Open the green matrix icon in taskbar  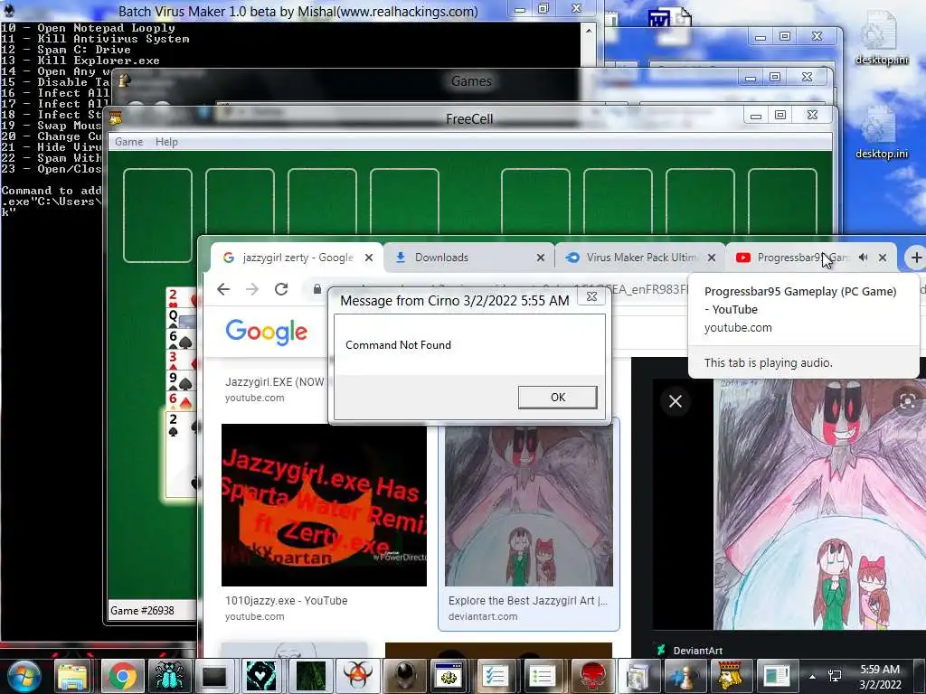point(311,676)
